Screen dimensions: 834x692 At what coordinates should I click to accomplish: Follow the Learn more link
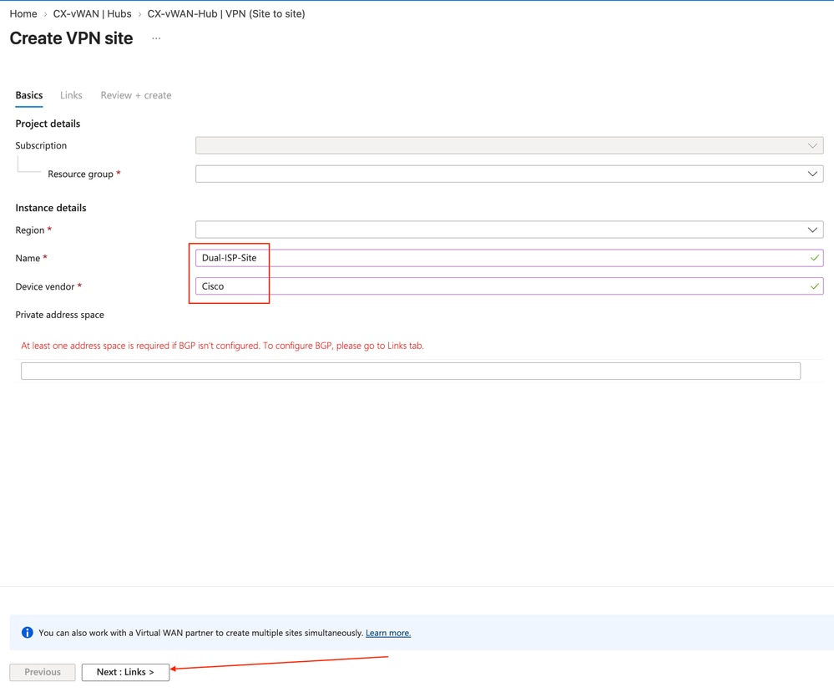pos(387,633)
